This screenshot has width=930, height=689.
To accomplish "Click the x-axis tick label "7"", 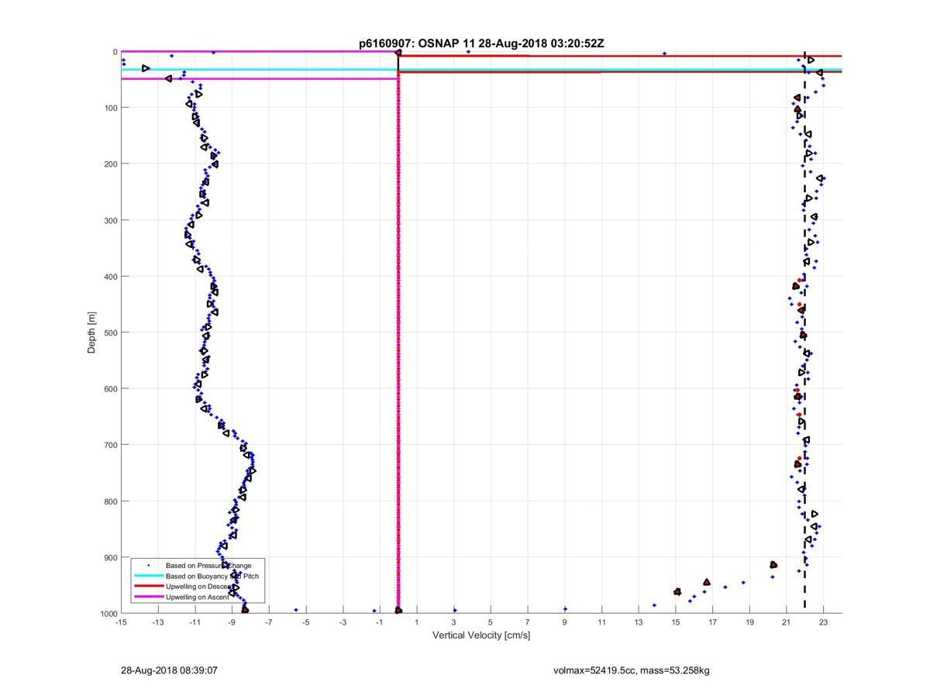I will click(528, 622).
